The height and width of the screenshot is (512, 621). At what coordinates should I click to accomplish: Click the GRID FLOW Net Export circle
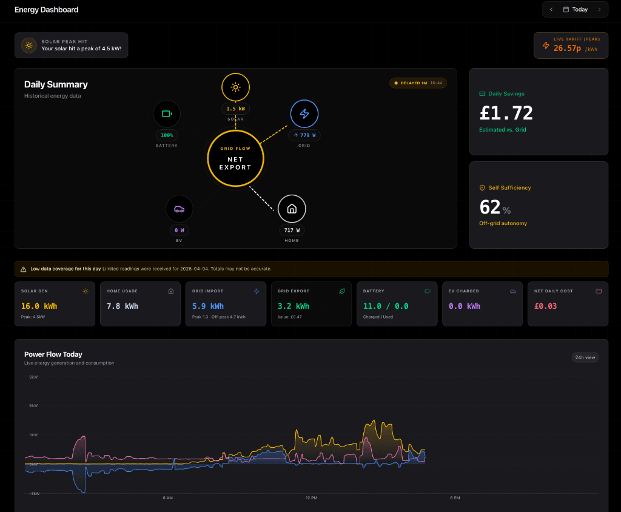click(x=235, y=158)
